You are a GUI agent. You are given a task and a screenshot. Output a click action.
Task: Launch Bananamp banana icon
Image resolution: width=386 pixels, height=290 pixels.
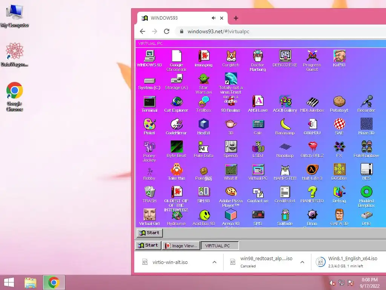pos(285,126)
